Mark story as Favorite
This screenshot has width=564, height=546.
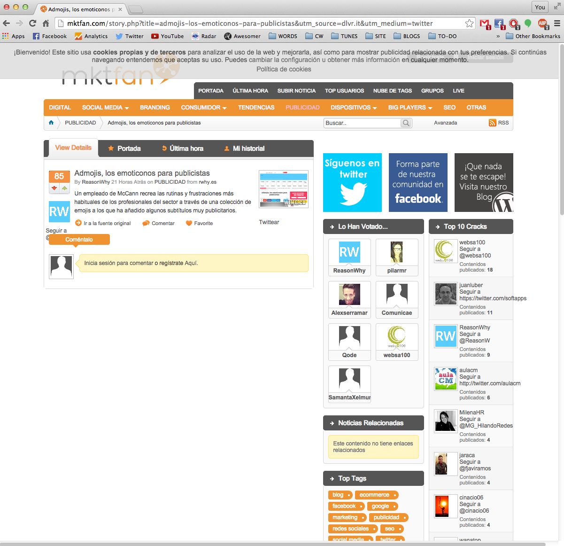point(199,223)
